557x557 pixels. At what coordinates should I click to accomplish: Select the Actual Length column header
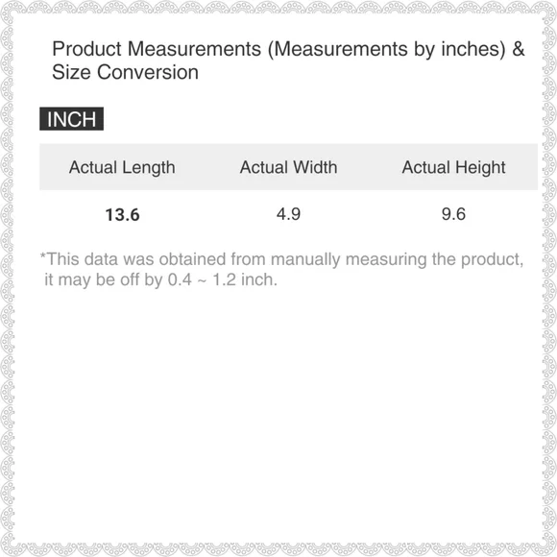click(x=122, y=167)
